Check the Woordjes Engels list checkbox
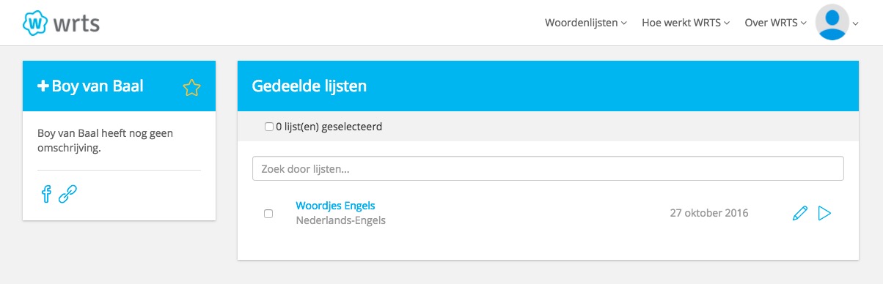 268,214
